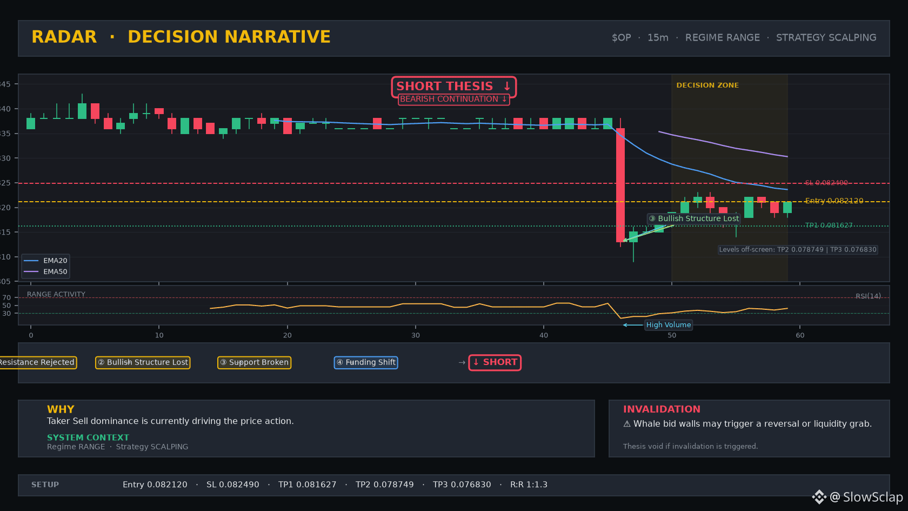Click the red SHORT decision chip
Screen dimensions: 908x511
pos(495,362)
